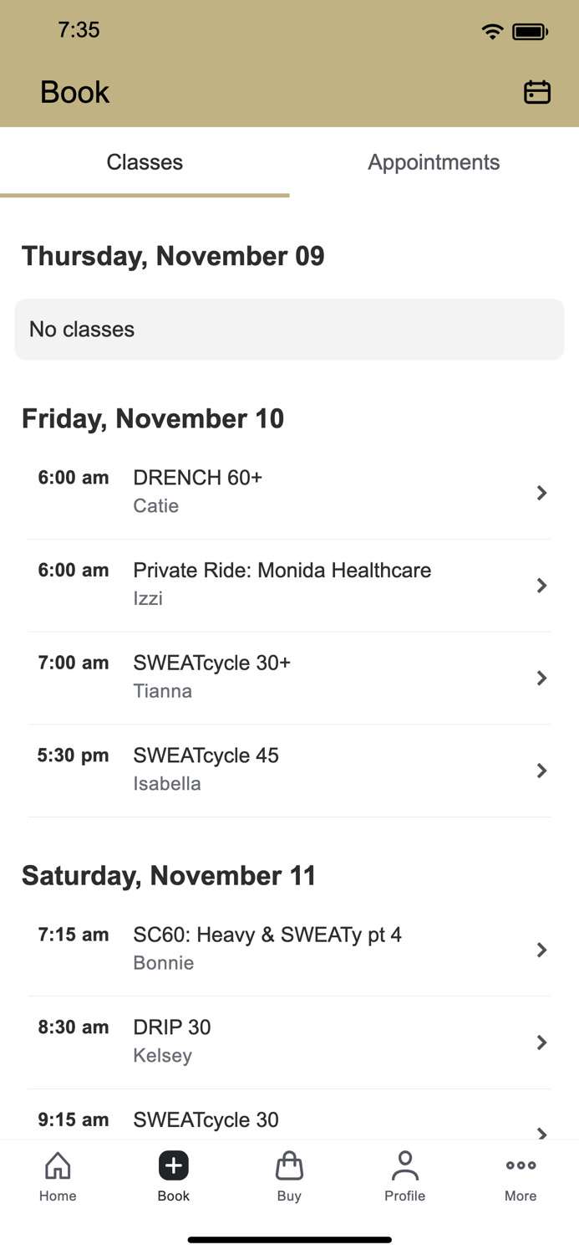579x1255 pixels.
Task: Switch to the Appointments tab
Action: pos(434,162)
